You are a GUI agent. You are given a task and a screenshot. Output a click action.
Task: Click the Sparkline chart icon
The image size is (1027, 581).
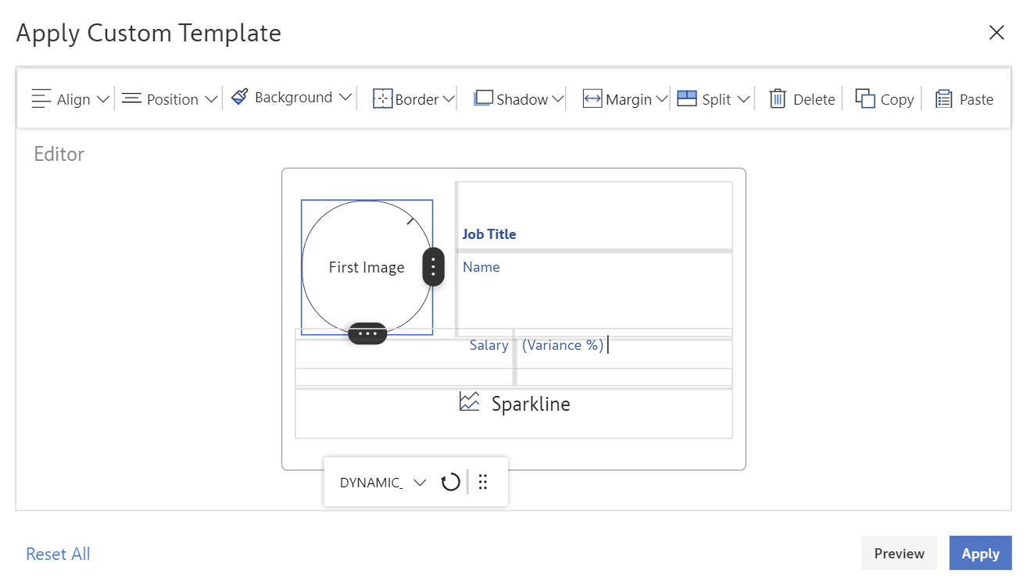tap(469, 402)
